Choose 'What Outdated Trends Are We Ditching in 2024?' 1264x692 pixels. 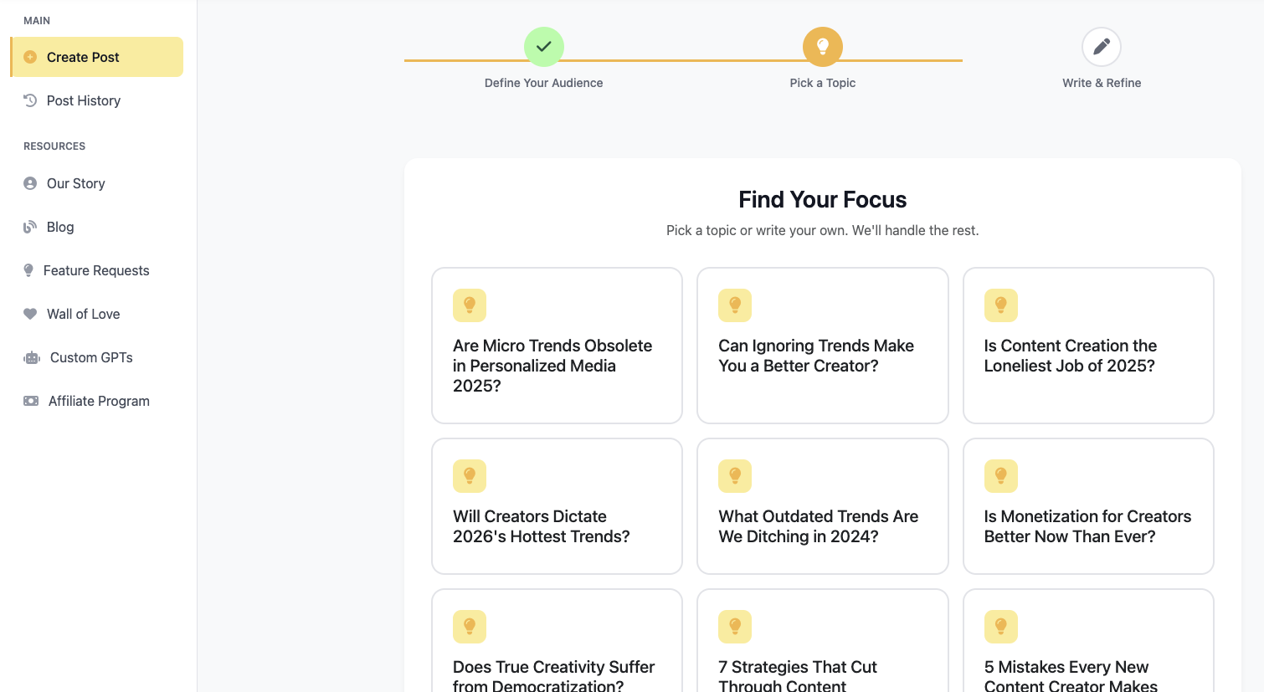click(823, 506)
